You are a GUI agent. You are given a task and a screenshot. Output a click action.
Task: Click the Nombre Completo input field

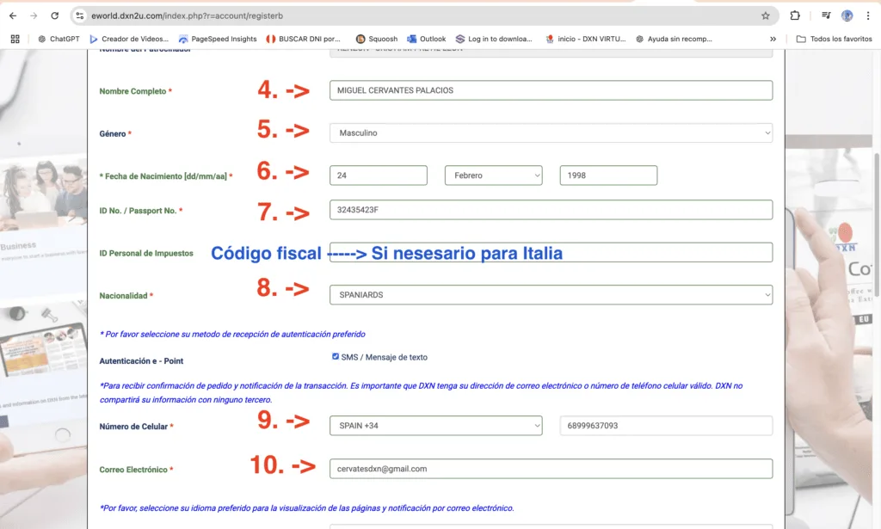pyautogui.click(x=551, y=90)
